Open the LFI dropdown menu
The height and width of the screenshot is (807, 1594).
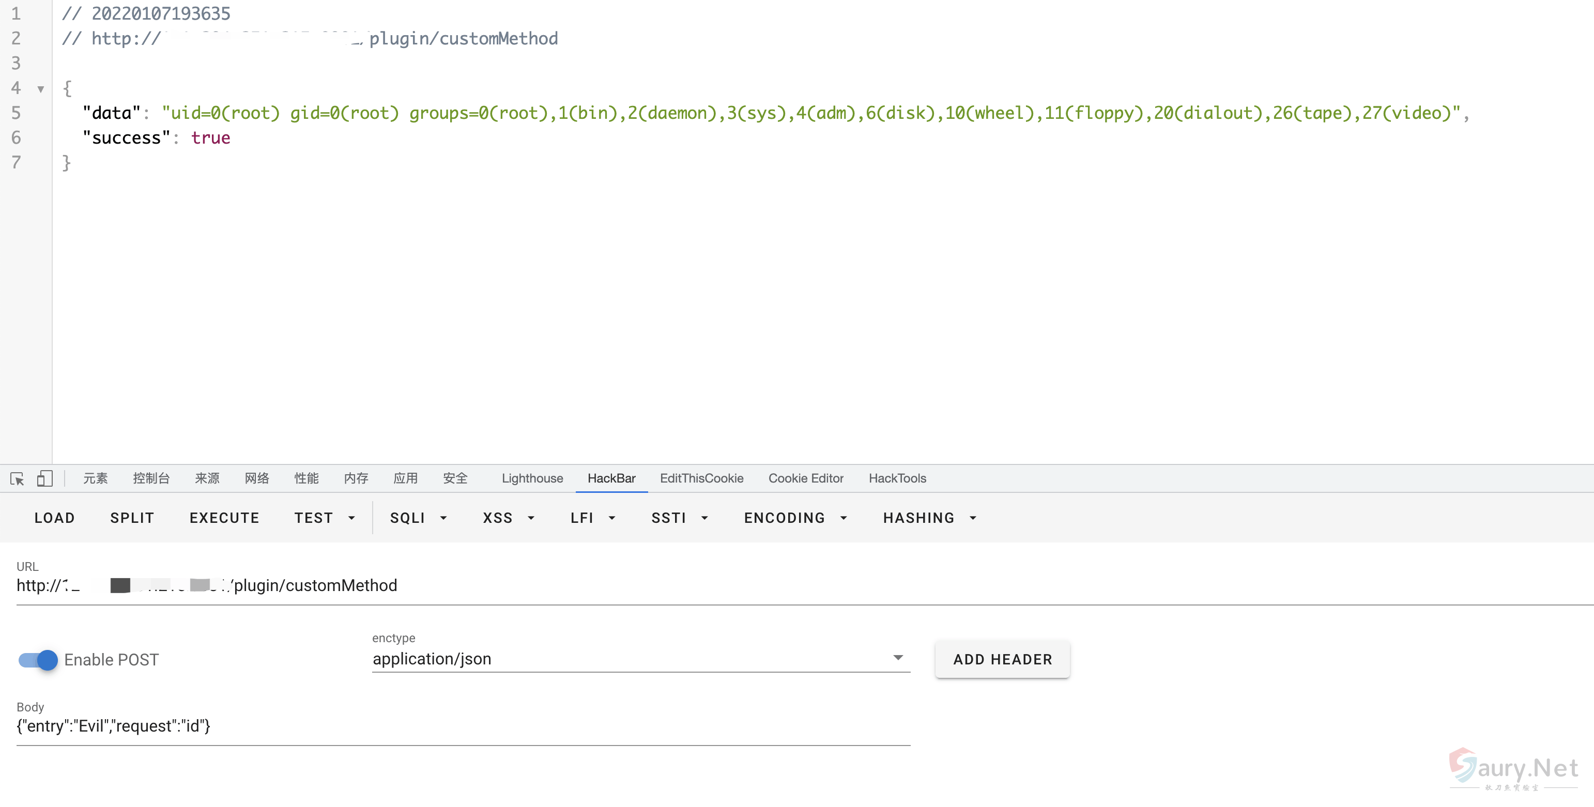(592, 518)
